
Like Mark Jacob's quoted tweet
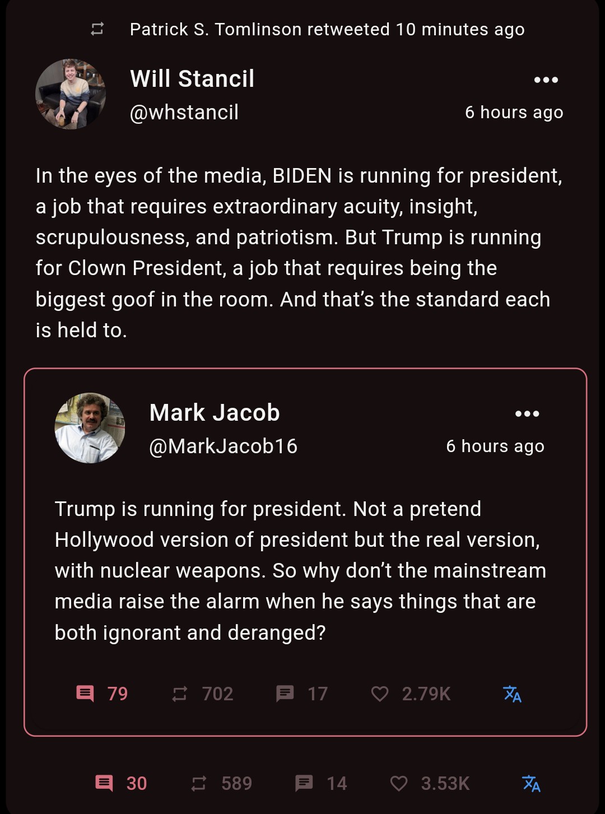click(410, 694)
